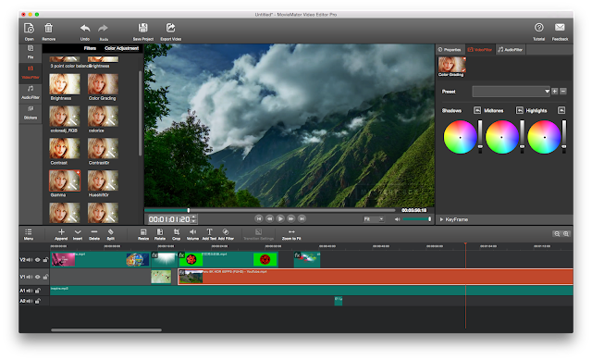Switch to the AudioFilter tab in right panel
Image resolution: width=592 pixels, height=360 pixels.
511,49
